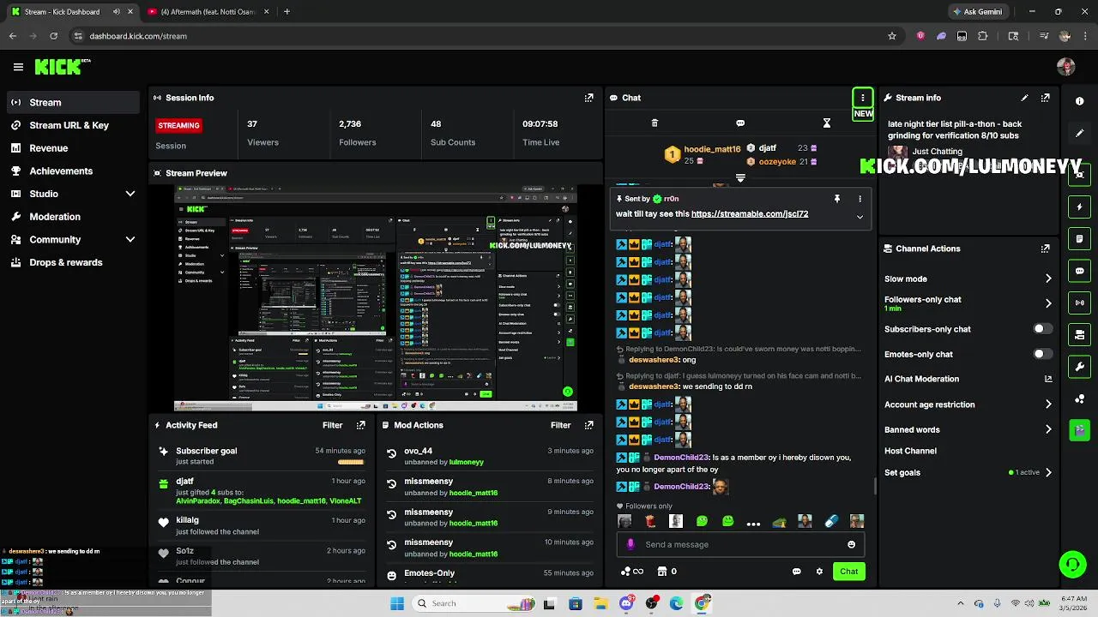Open Set goals arrow

point(1048,472)
